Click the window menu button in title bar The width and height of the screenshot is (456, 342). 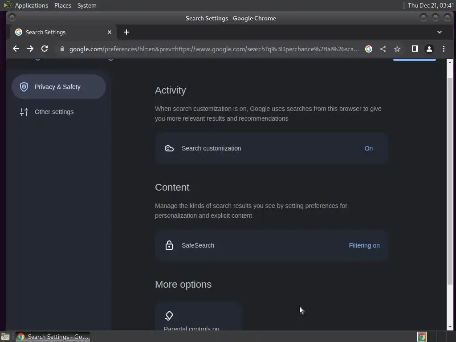click(12, 18)
